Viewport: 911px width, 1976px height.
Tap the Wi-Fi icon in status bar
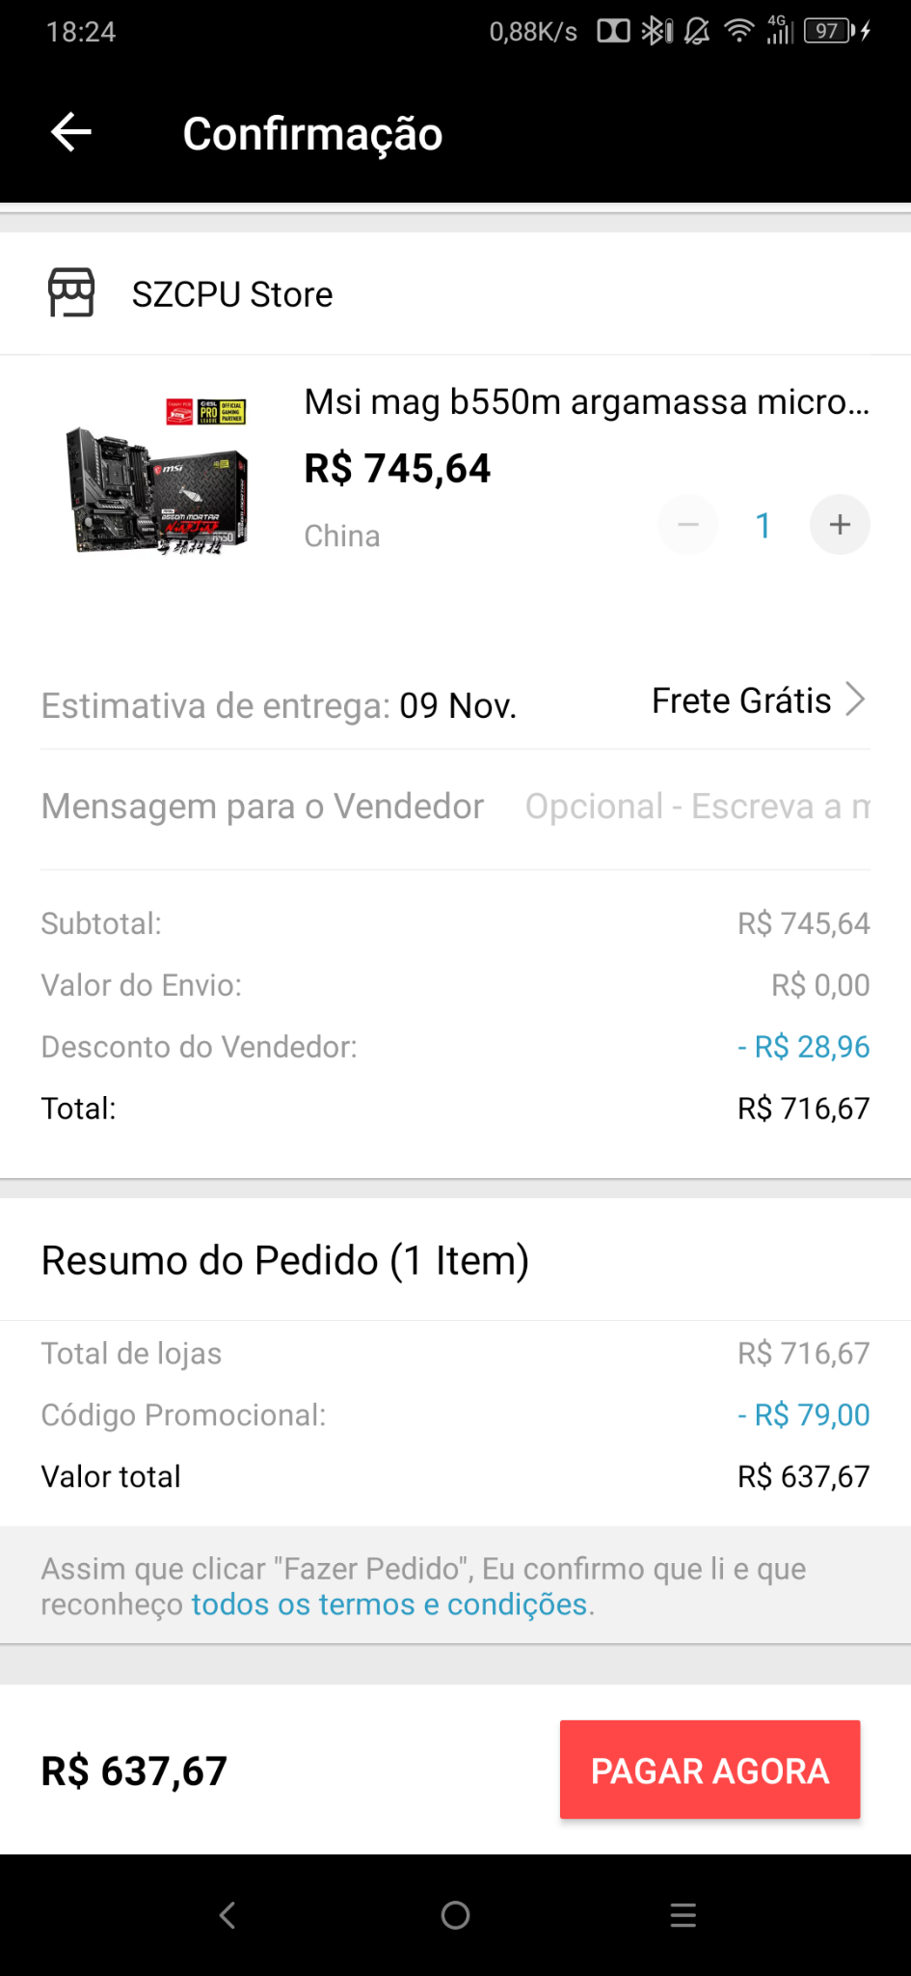pyautogui.click(x=739, y=32)
